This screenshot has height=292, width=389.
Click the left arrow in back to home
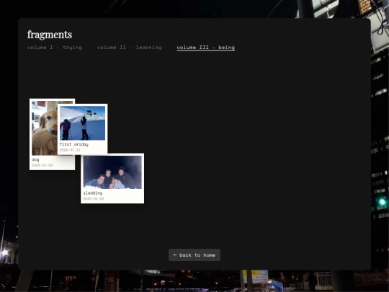[x=175, y=255]
